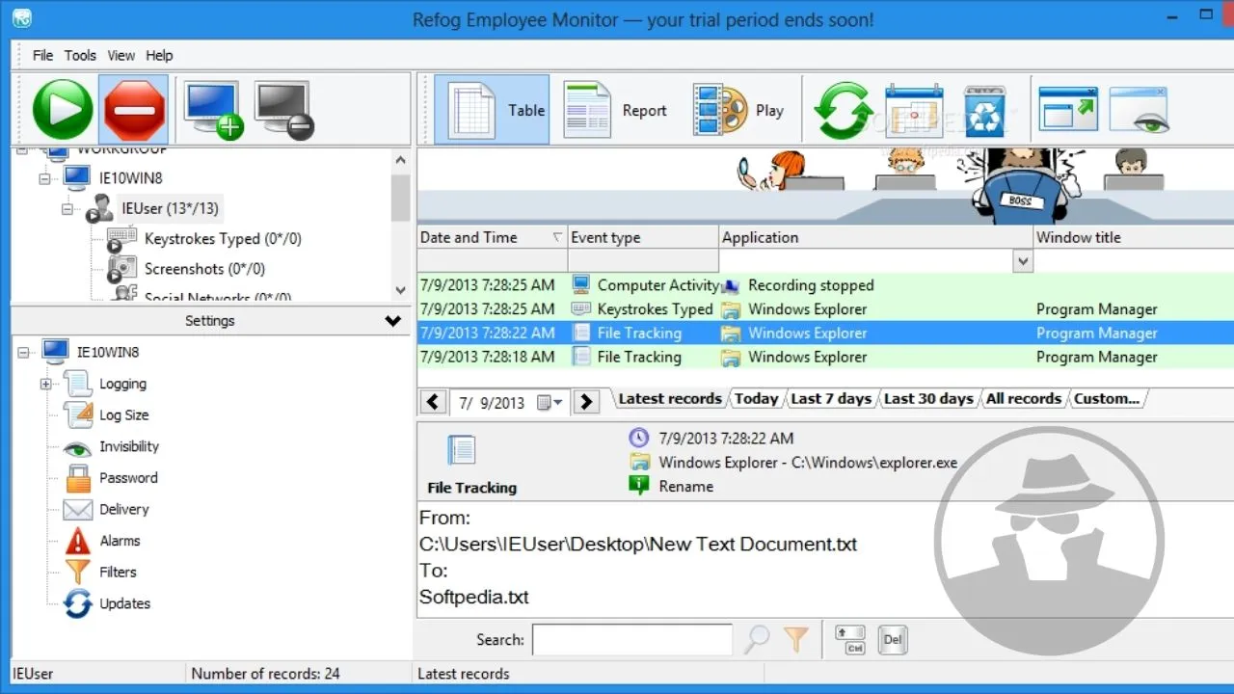Select the Keystrokes Typed 7:28:25 AM record

(825, 309)
